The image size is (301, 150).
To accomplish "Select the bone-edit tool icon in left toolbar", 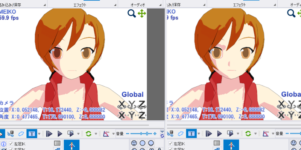I will pyautogui.click(x=11, y=133).
